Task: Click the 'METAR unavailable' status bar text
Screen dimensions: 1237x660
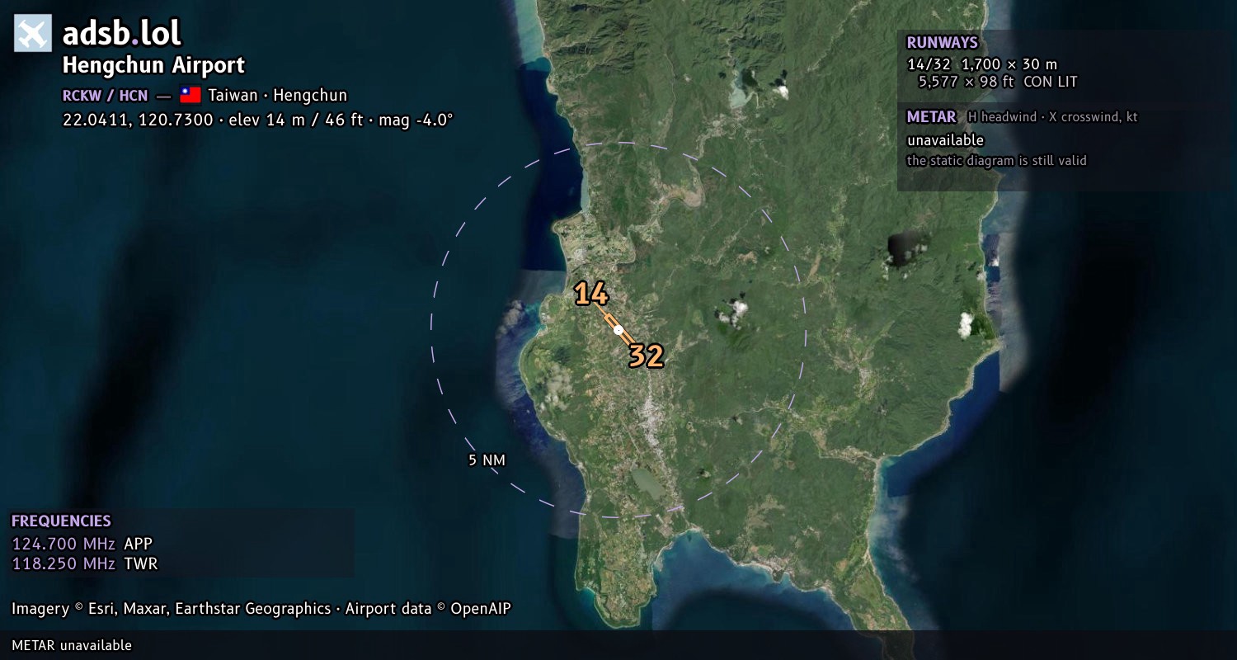Action: (72, 645)
